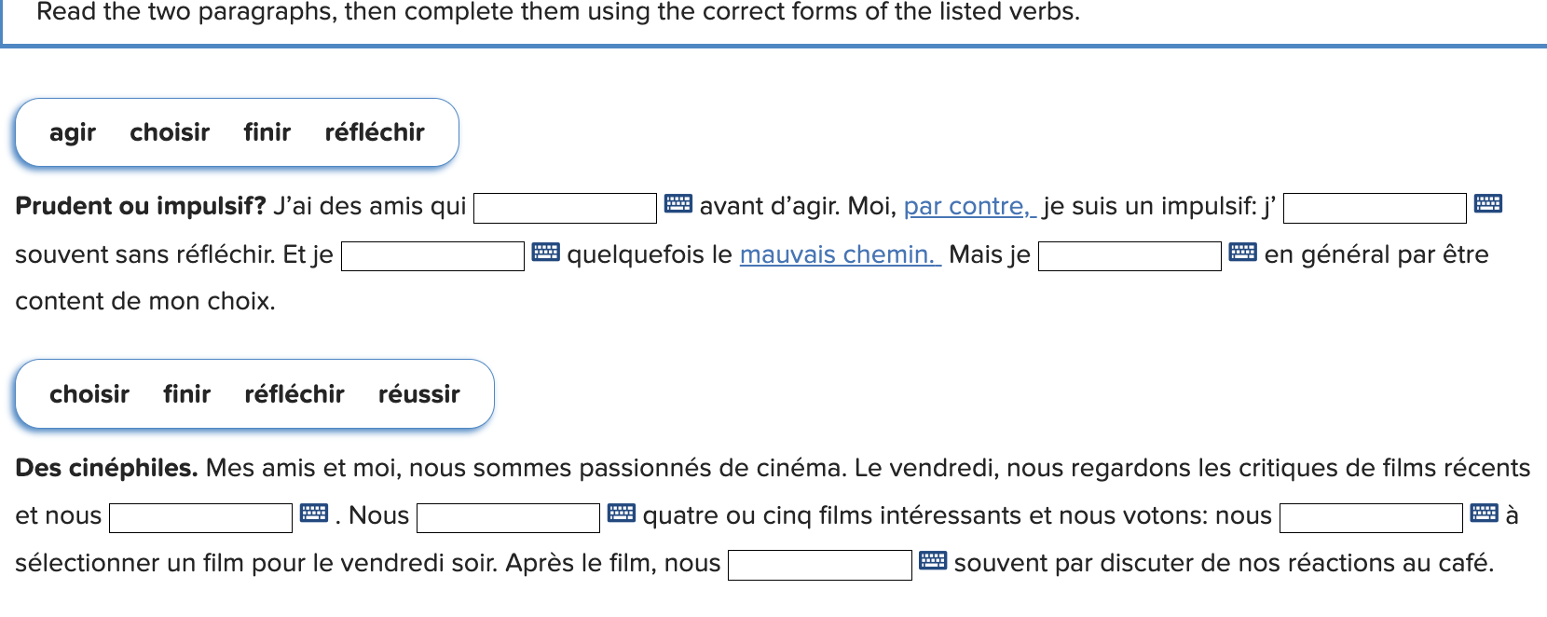The height and width of the screenshot is (617, 1547).
Task: Click the blank after 'et nous'
Action: (200, 518)
